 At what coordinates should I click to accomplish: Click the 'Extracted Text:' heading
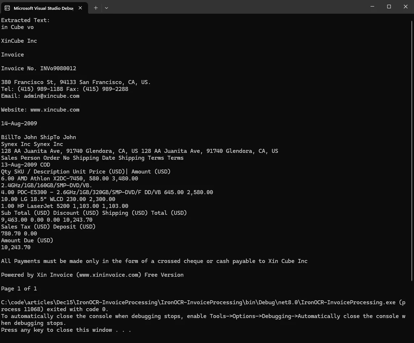point(25,20)
